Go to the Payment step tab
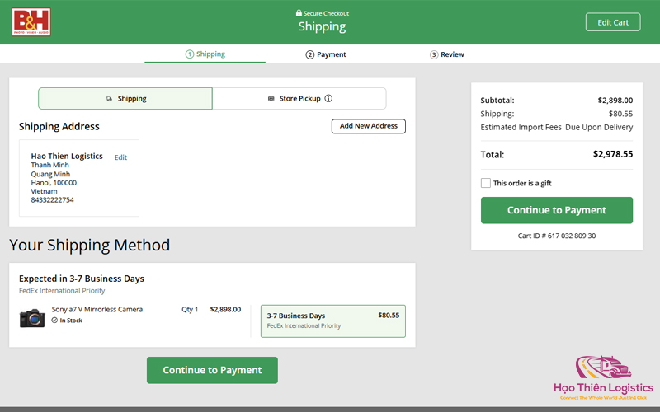Viewport: 660px width, 412px height. pos(326,54)
